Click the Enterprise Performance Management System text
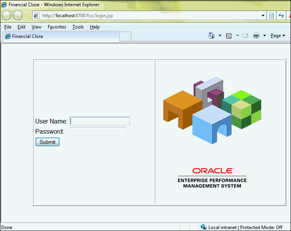Image resolution: width=291 pixels, height=231 pixels. click(x=212, y=183)
